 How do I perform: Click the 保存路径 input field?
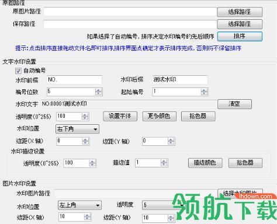click(x=130, y=24)
